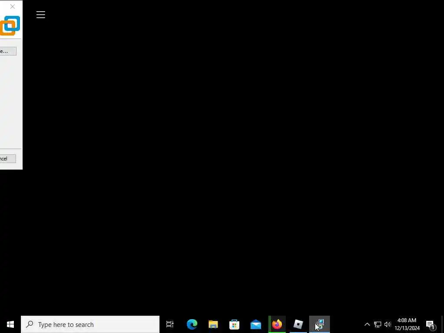Image resolution: width=444 pixels, height=333 pixels.
Task: Open Task View from the taskbar
Action: pyautogui.click(x=170, y=324)
